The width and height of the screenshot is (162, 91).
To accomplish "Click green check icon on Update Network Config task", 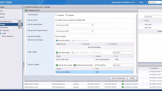I will click(123, 87).
